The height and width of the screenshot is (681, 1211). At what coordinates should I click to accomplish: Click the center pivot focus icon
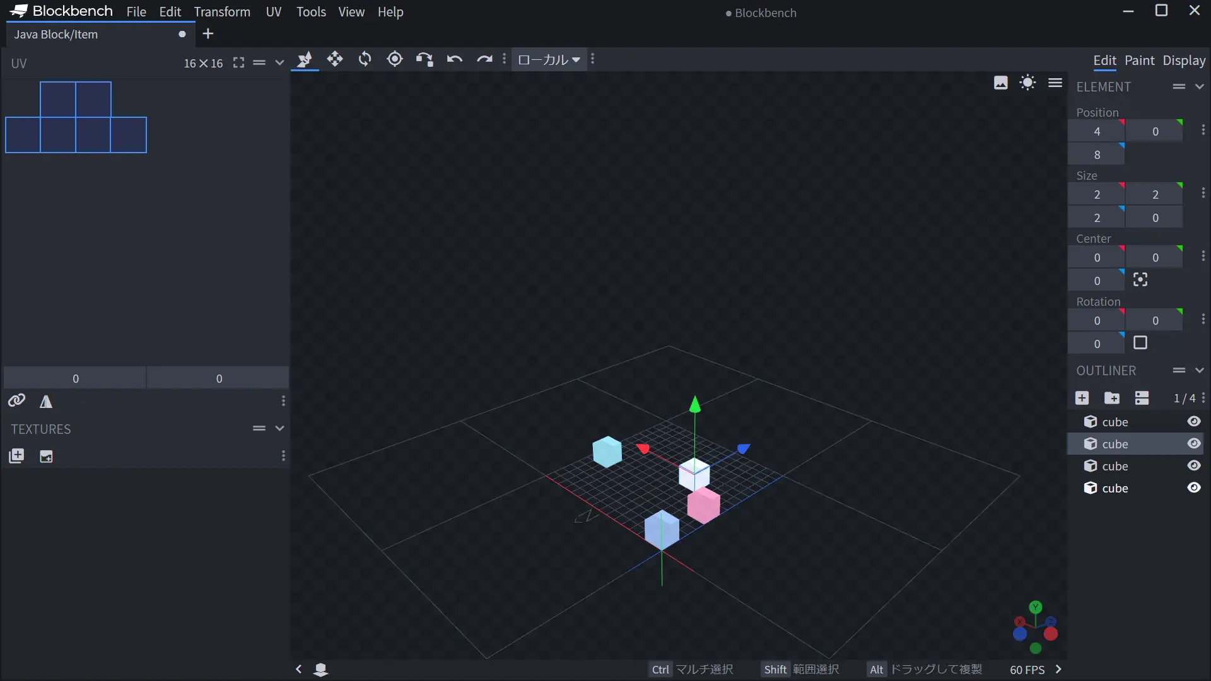[1140, 280]
